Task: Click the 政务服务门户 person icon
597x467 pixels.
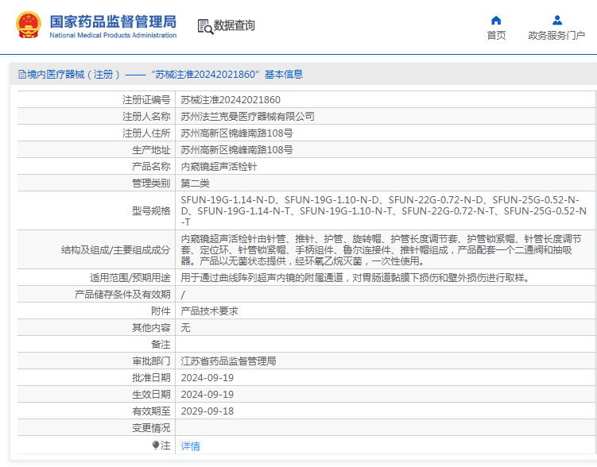Action: [x=557, y=20]
